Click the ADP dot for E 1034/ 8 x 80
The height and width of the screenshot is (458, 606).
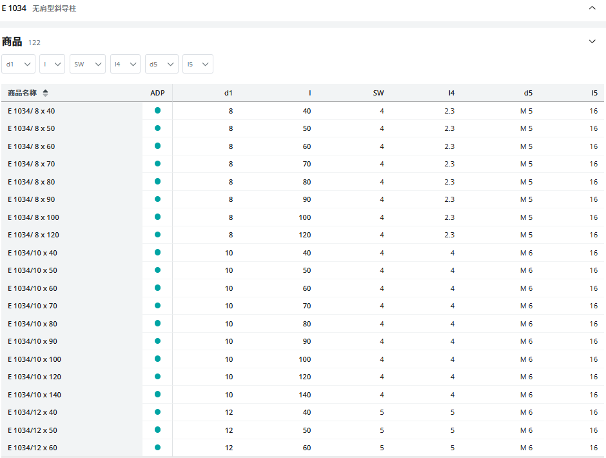tap(157, 181)
